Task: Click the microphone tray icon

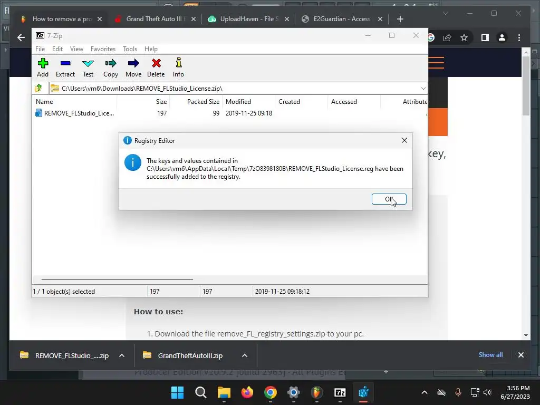Action: coord(458,392)
